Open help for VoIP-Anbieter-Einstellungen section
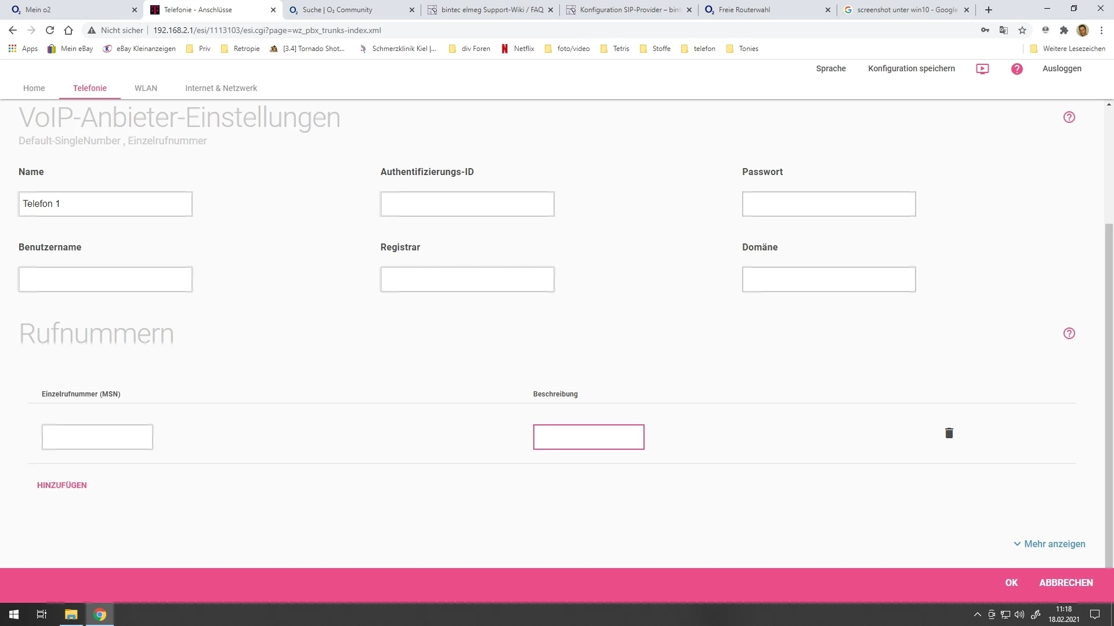Viewport: 1114px width, 626px height. (1069, 117)
